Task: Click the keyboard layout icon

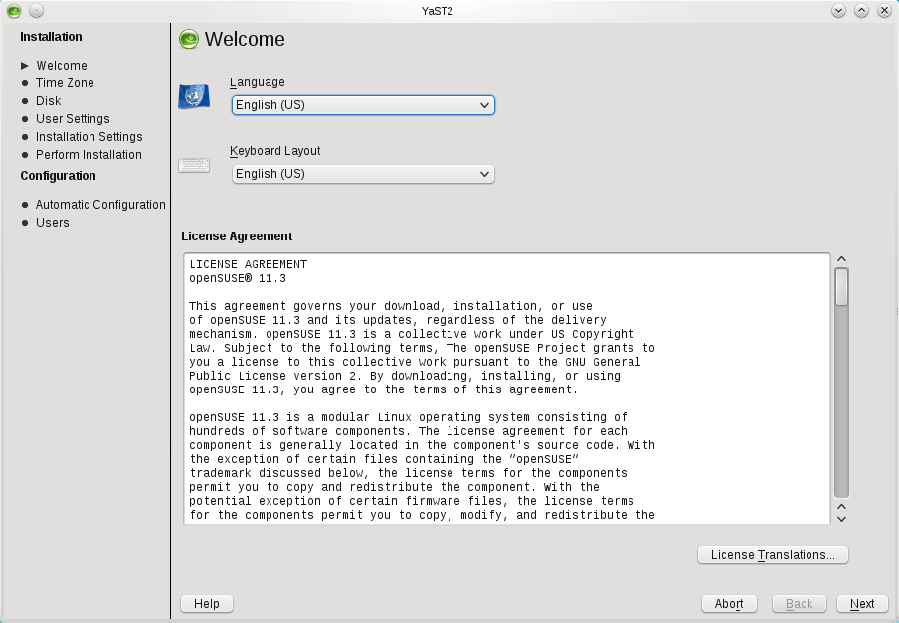Action: click(194, 165)
